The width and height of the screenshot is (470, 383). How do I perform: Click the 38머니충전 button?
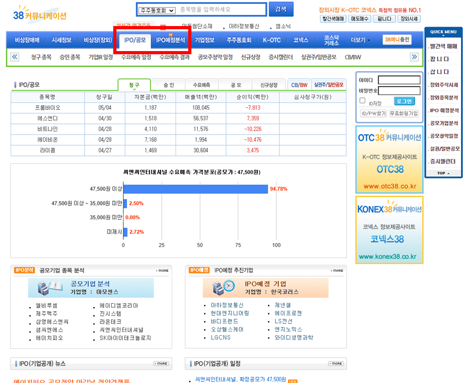(397, 39)
